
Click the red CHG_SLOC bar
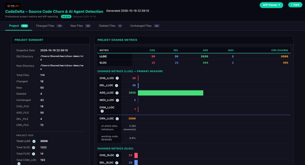coord(136,155)
